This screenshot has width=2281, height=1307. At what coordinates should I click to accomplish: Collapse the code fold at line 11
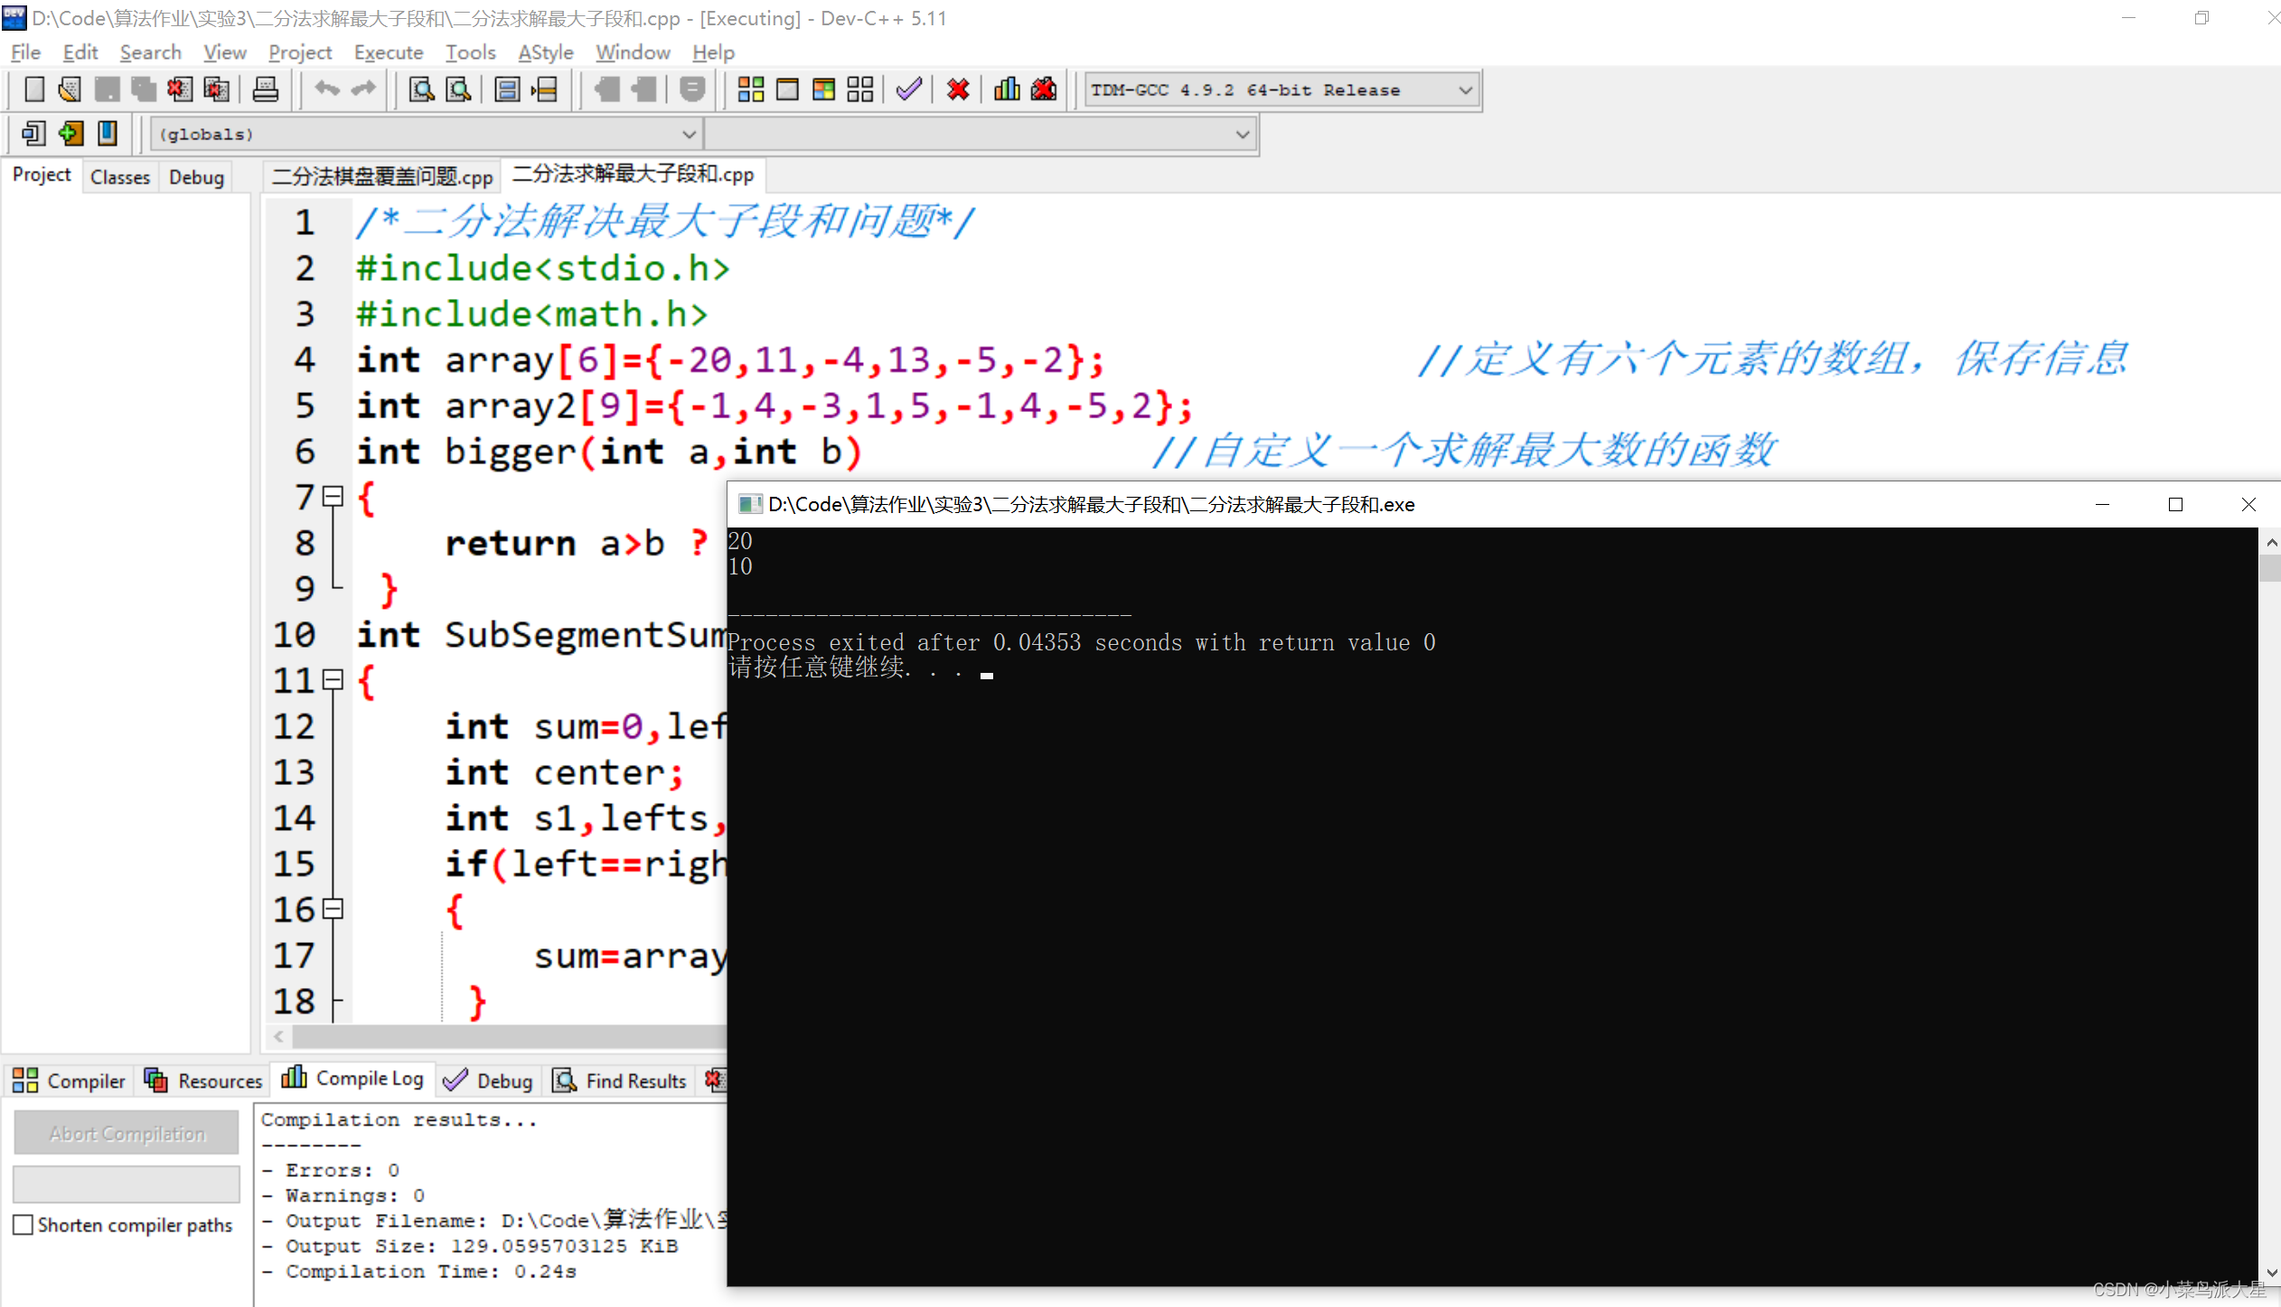[x=333, y=679]
